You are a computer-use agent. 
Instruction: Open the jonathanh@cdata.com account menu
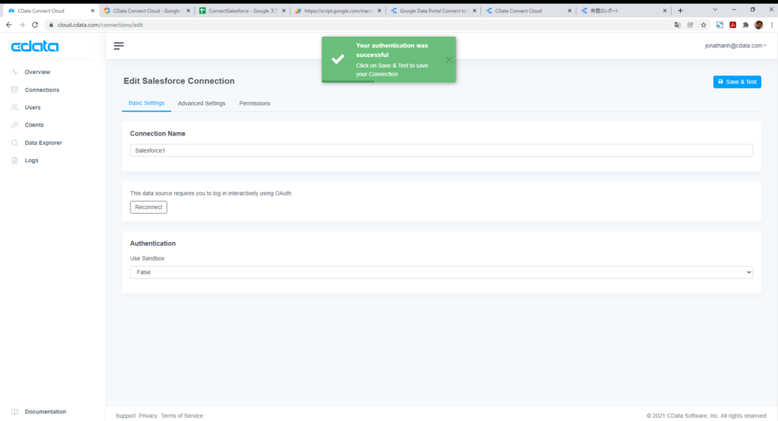click(x=736, y=45)
